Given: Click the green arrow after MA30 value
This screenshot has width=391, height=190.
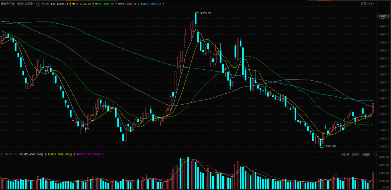Looking at the screenshot, I should click(115, 4).
